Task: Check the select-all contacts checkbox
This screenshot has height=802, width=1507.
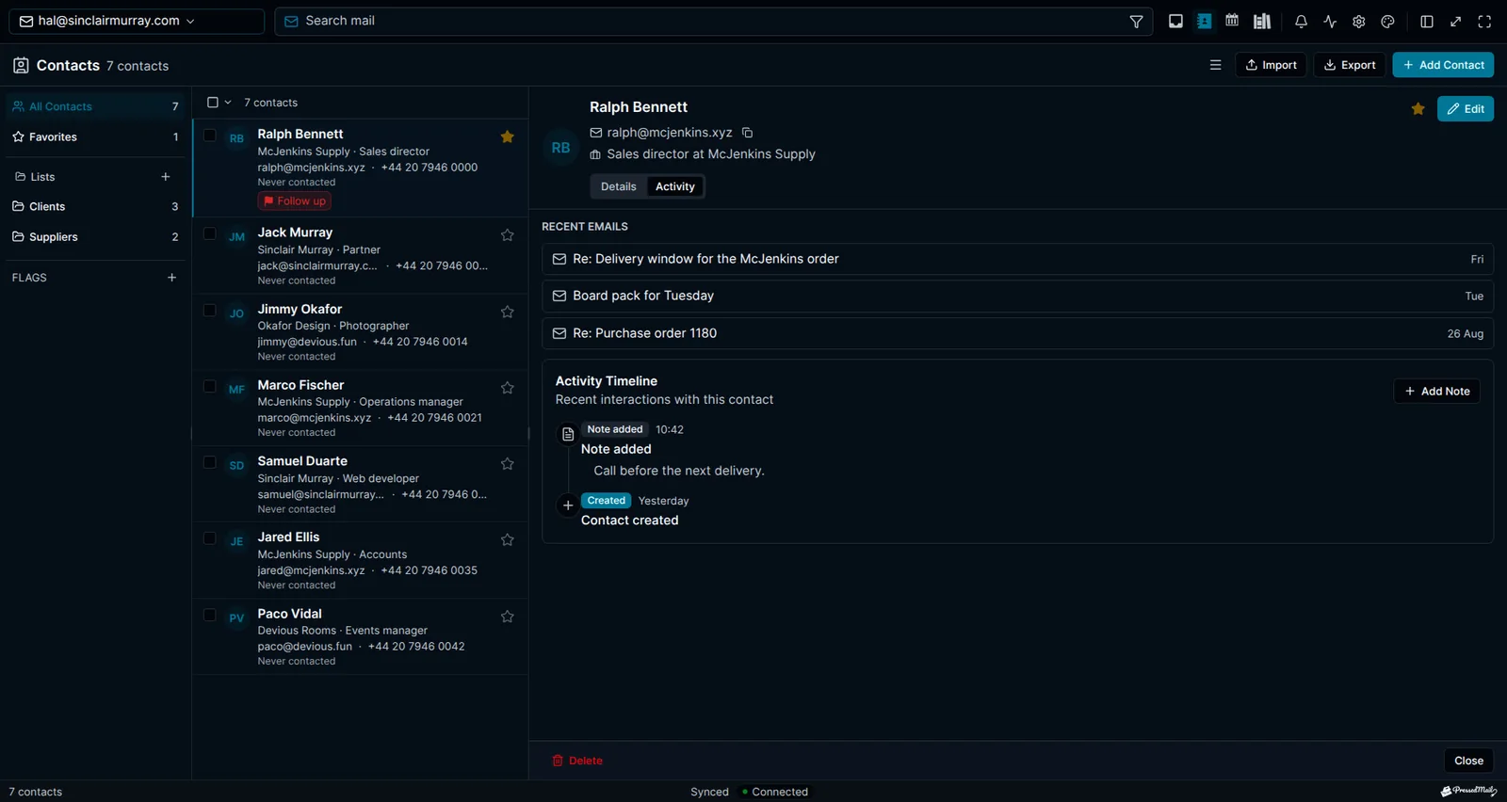Action: 213,103
